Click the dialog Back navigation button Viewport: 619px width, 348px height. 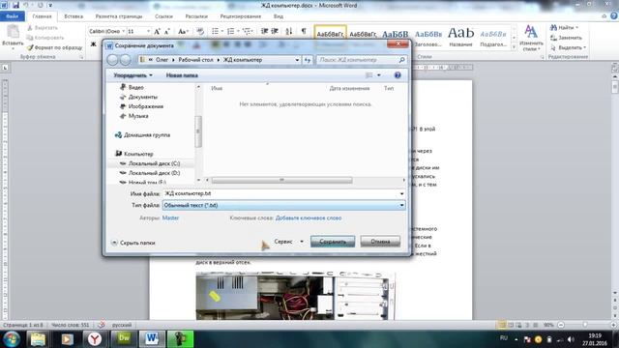[112, 60]
